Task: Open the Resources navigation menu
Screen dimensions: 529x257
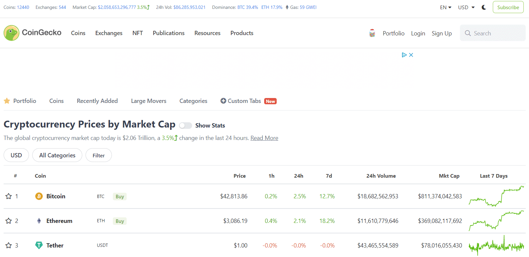Action: click(208, 33)
